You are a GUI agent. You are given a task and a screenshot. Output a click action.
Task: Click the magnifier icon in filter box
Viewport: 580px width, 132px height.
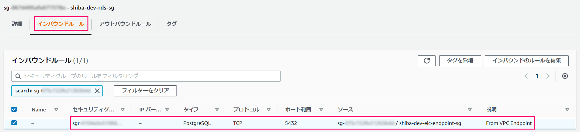coord(18,76)
